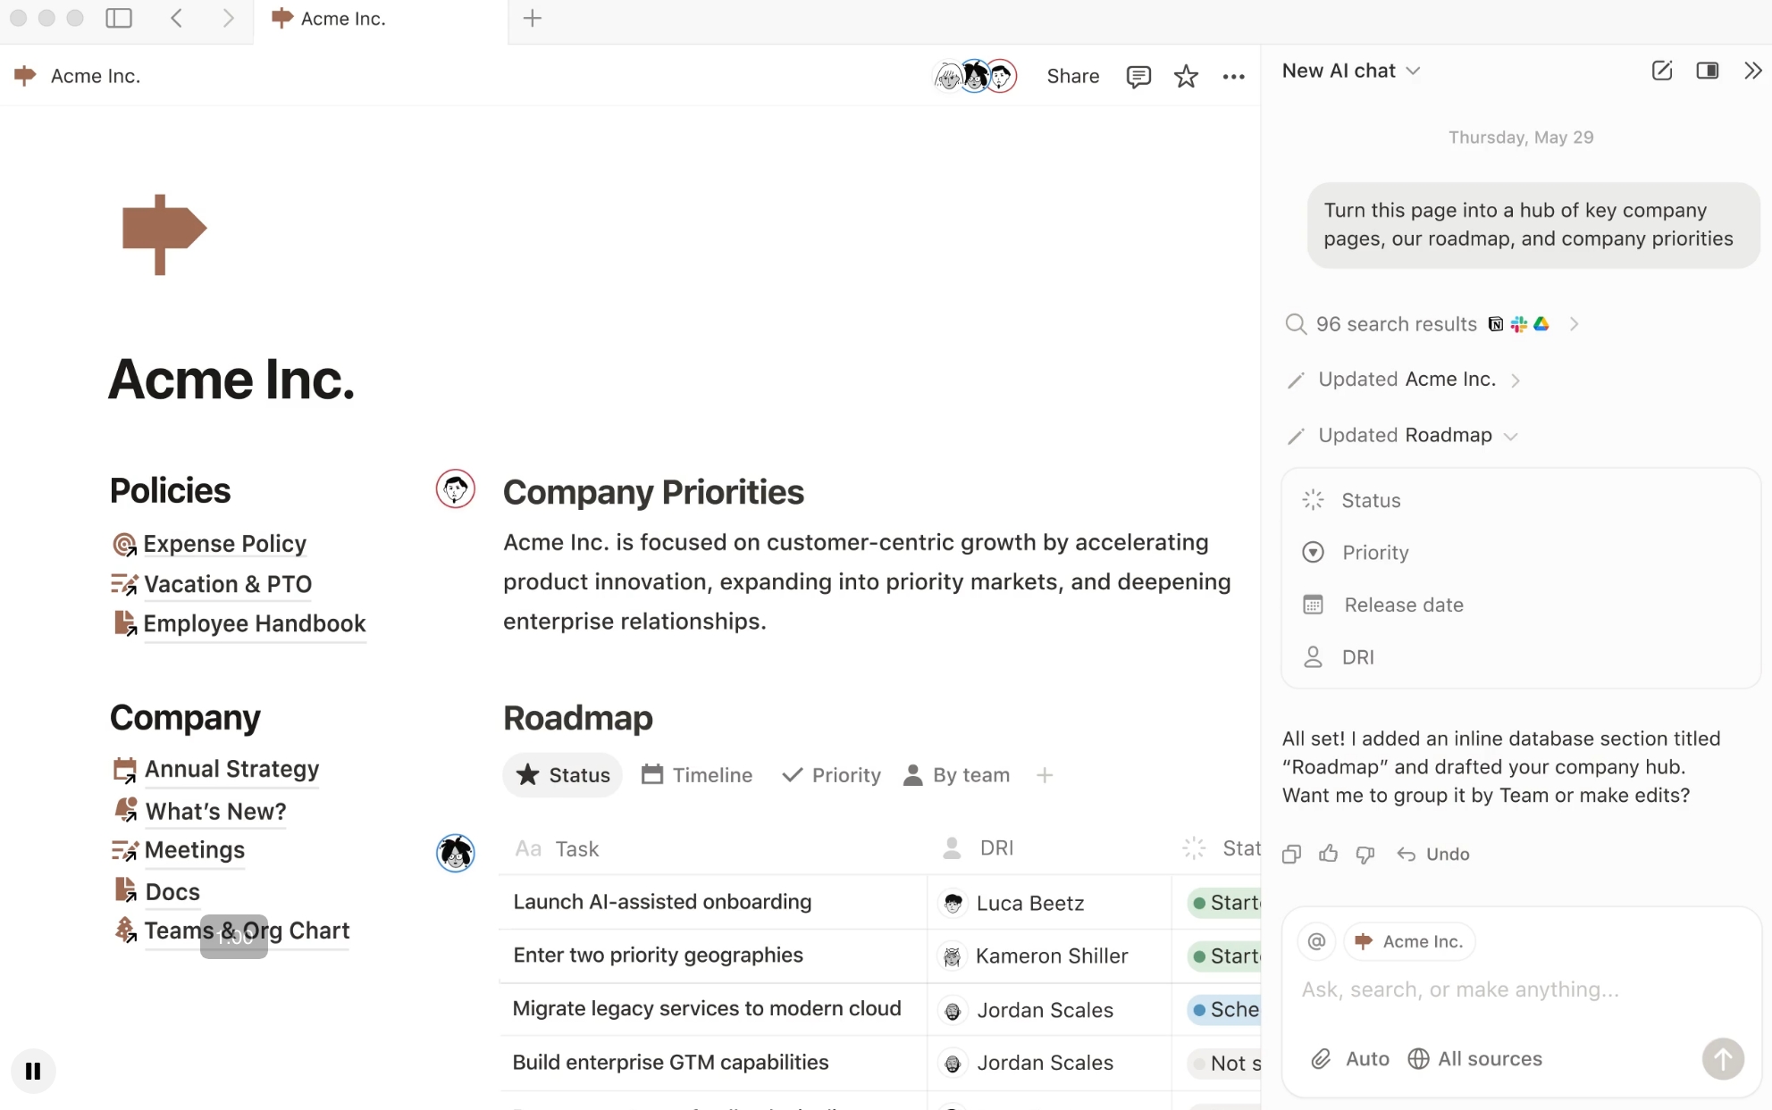1772x1110 pixels.
Task: Click the Acme Inc. breadcrumb
Action: (x=78, y=76)
